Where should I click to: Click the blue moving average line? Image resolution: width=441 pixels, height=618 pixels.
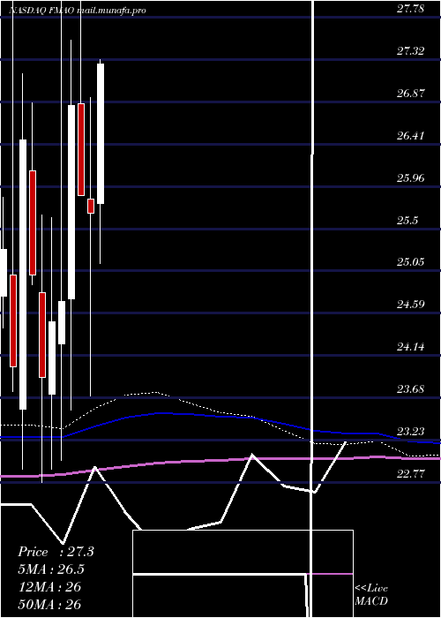pyautogui.click(x=220, y=416)
